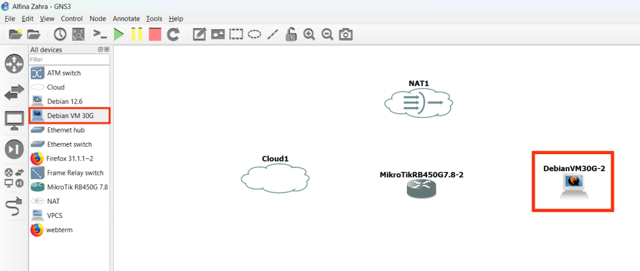Select Debian VM 30G in device list
Viewport: 640px width, 271px height.
(x=69, y=116)
